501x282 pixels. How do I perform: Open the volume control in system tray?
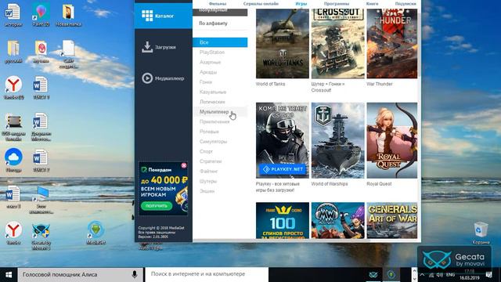point(440,275)
